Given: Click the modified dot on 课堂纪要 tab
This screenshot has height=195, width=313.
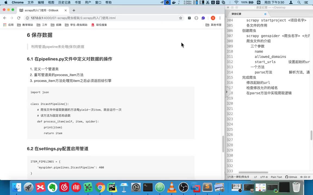Looking at the screenshot, I should 265,14.
